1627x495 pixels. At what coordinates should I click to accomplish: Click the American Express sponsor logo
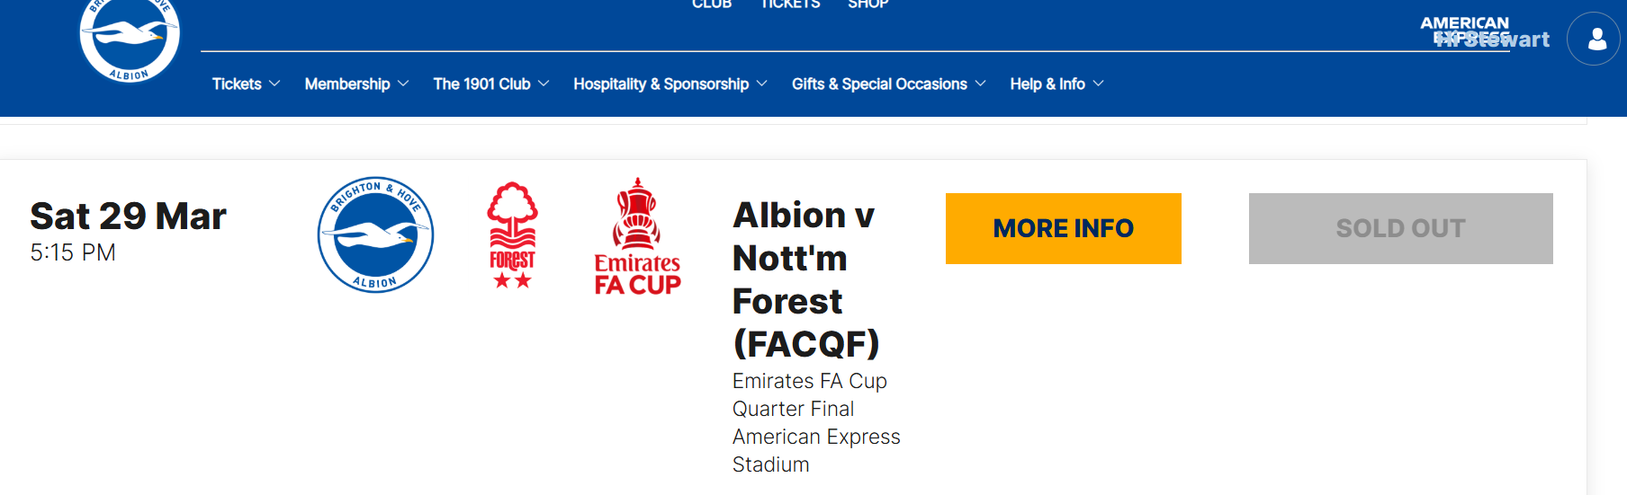tap(1465, 31)
